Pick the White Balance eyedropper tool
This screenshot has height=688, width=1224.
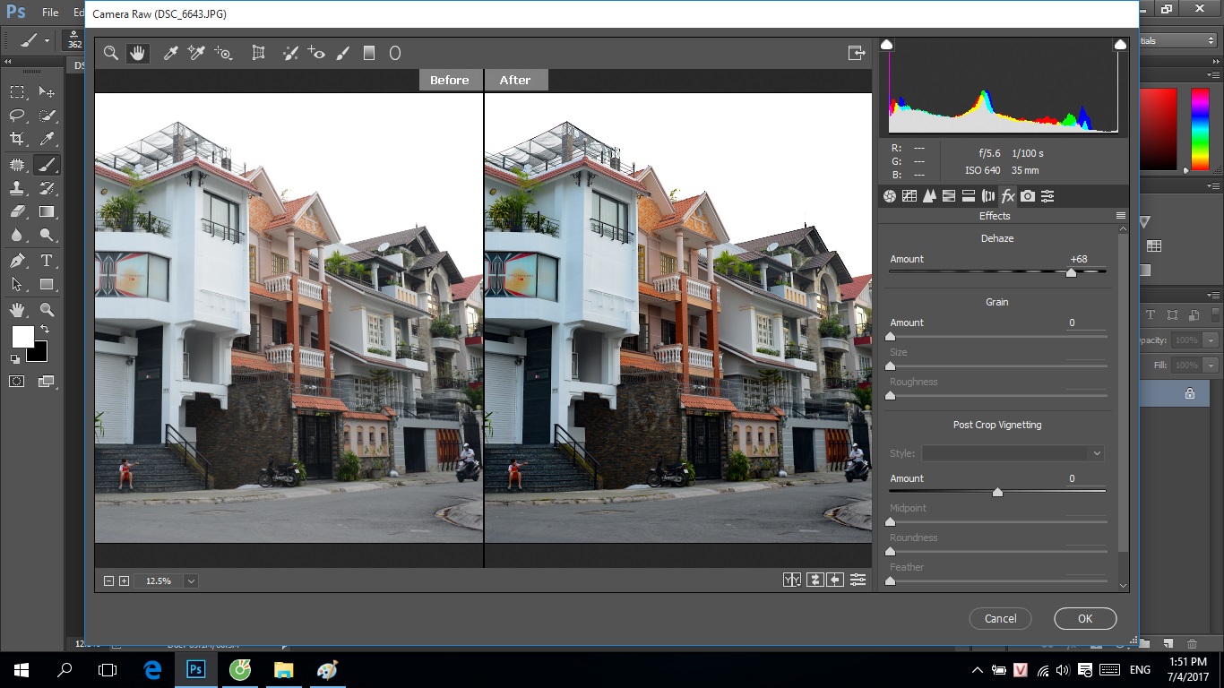tap(170, 53)
